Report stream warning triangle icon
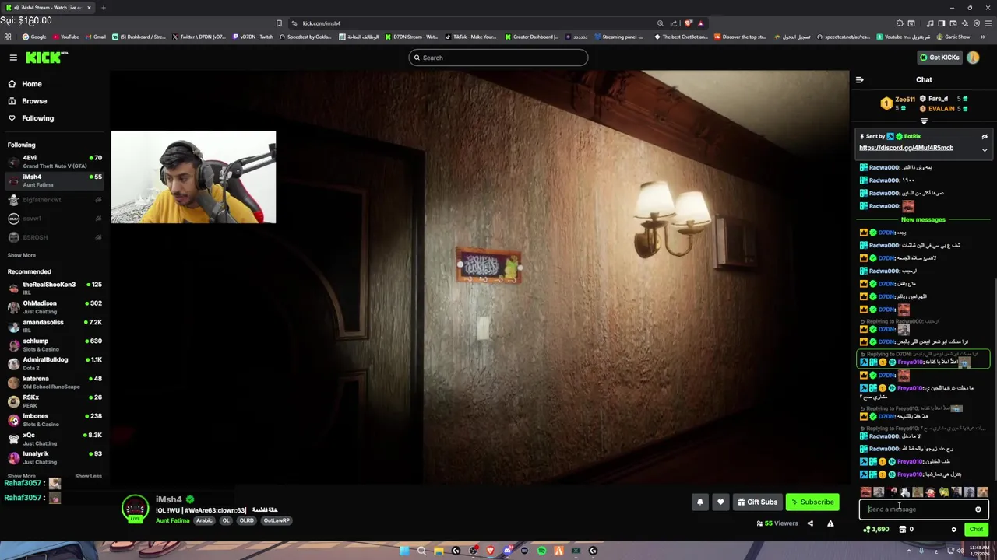Screen dimensions: 997x560 830,523
